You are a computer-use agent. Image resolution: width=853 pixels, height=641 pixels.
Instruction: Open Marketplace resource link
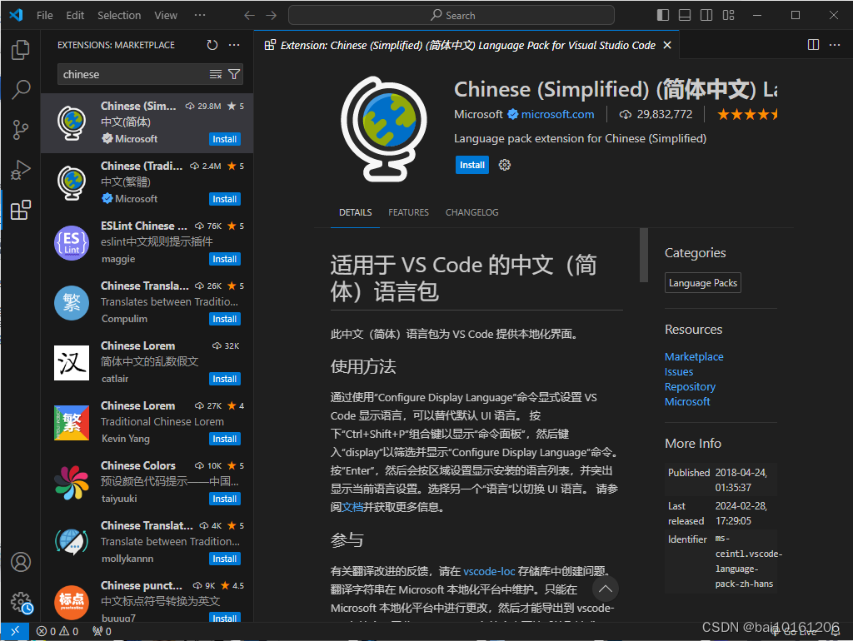tap(694, 356)
